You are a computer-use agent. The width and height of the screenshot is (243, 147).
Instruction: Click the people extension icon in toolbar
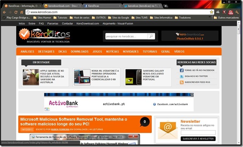pyautogui.click(x=218, y=12)
